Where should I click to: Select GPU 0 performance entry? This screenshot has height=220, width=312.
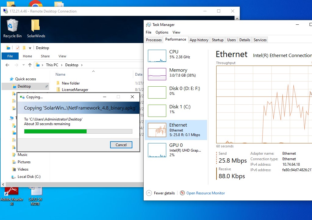(x=176, y=150)
